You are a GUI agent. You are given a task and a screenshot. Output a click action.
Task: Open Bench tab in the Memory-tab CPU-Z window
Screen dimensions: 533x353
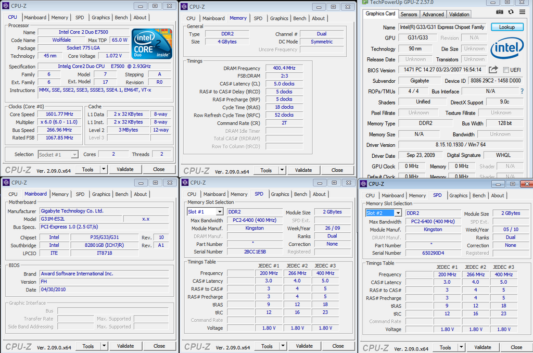pyautogui.click(x=299, y=18)
